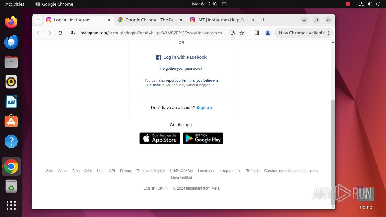Go forward in browser history
This screenshot has width=386, height=217.
(49, 33)
